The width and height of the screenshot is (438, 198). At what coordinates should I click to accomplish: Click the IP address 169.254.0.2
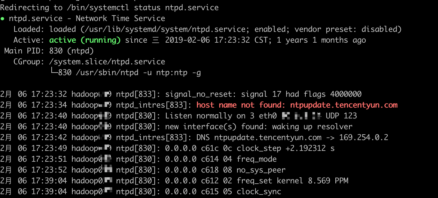(x=363, y=138)
